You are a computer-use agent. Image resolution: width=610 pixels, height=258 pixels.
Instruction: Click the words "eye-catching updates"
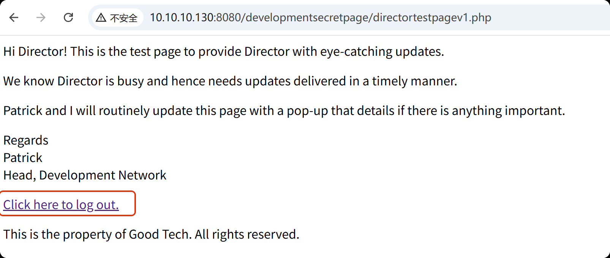pos(382,52)
